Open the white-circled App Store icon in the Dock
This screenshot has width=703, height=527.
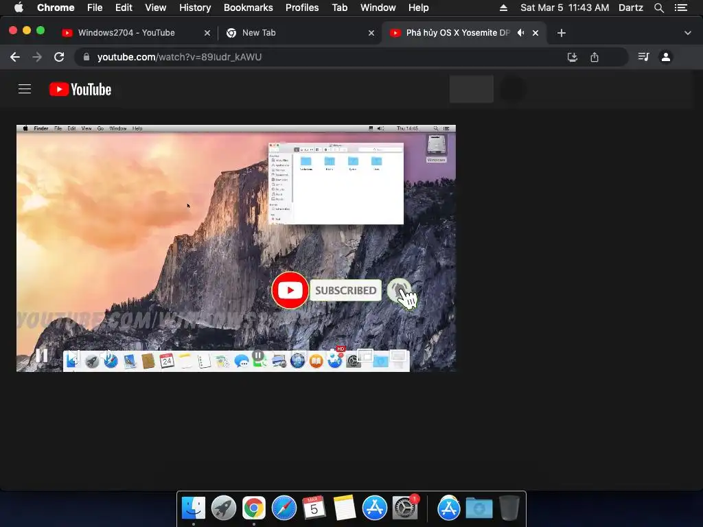[449, 508]
